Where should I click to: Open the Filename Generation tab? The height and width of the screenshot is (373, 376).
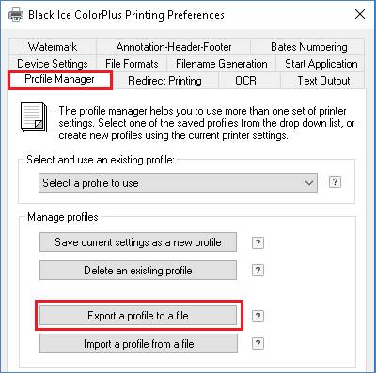[x=222, y=64]
